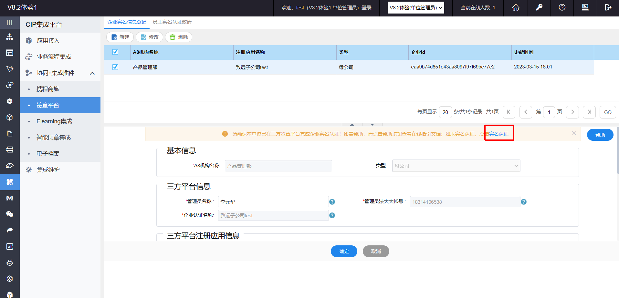Image resolution: width=619 pixels, height=298 pixels.
Task: Toggle the hamburger menu icon in sidebar
Action: (10, 23)
